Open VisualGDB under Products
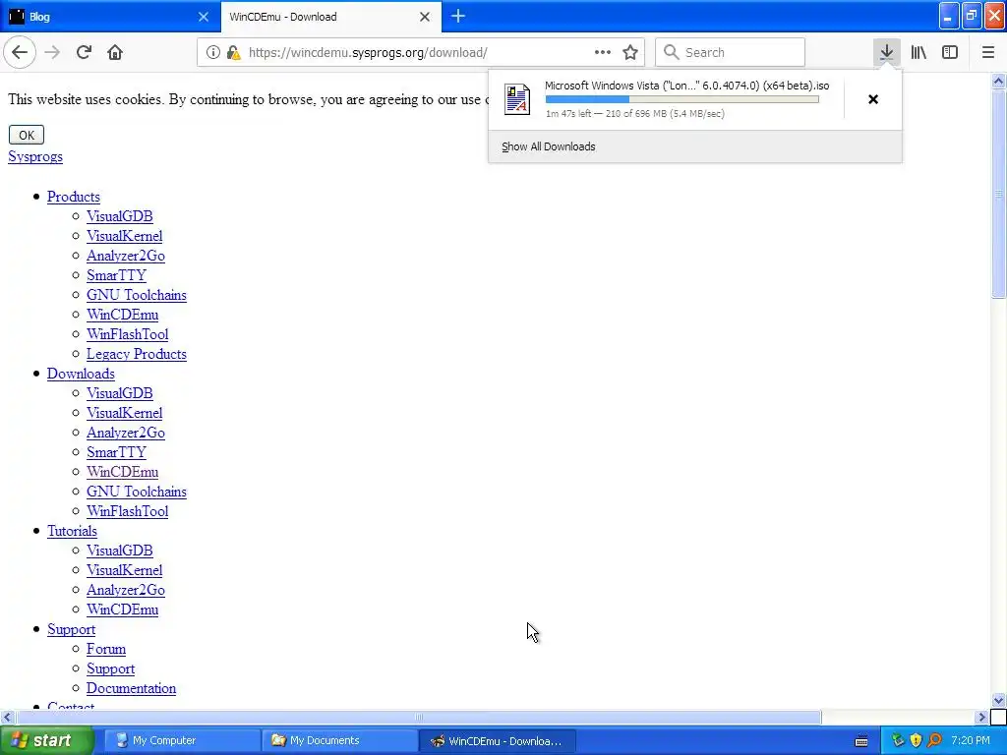The image size is (1007, 755). tap(119, 216)
